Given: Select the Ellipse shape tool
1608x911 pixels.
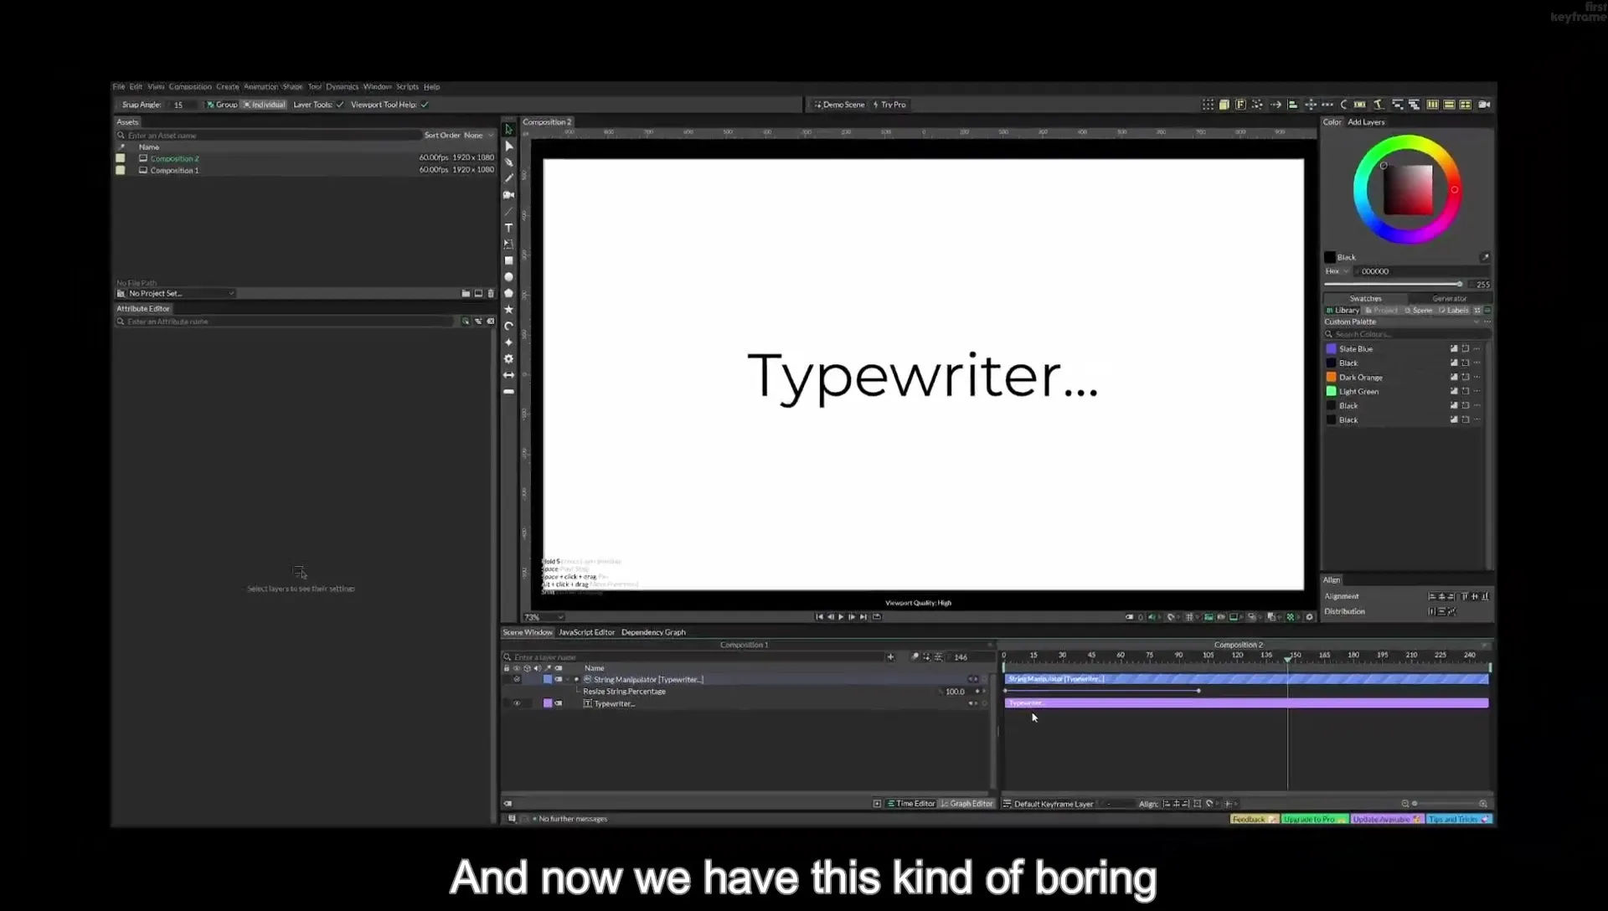Looking at the screenshot, I should 508,277.
